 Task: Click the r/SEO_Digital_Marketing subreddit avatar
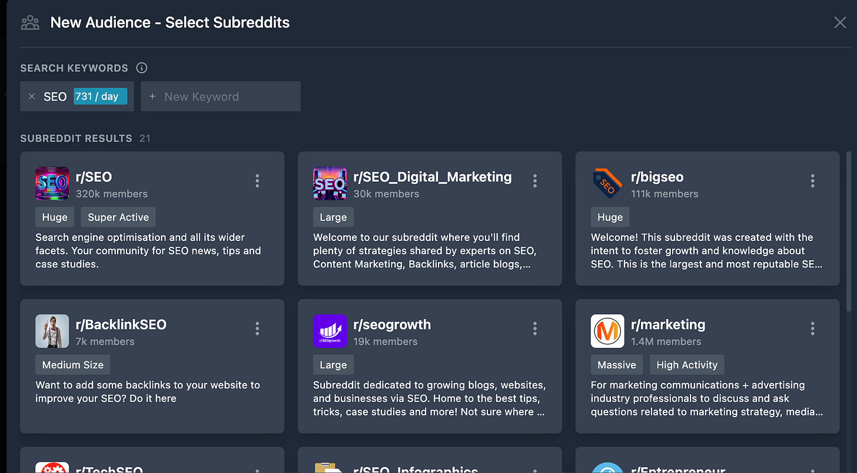(x=330, y=184)
